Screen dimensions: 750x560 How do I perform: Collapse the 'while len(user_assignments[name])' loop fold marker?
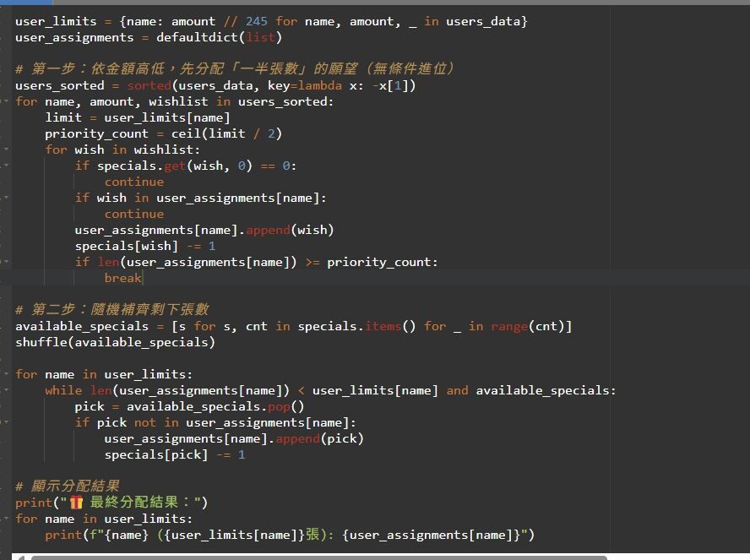pyautogui.click(x=6, y=390)
